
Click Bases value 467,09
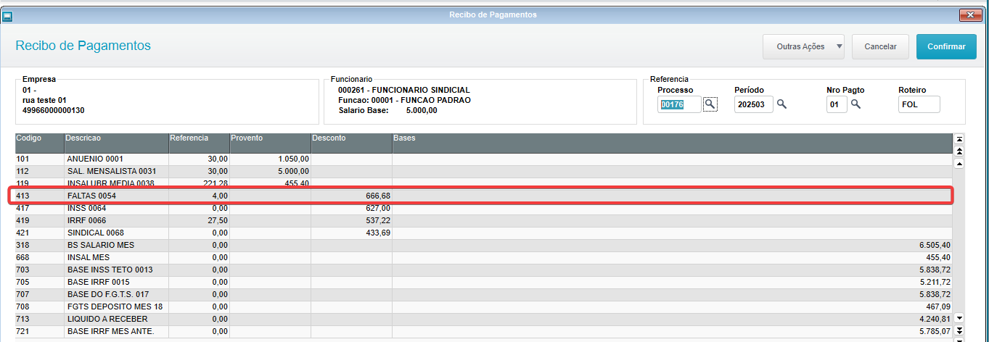click(x=937, y=306)
